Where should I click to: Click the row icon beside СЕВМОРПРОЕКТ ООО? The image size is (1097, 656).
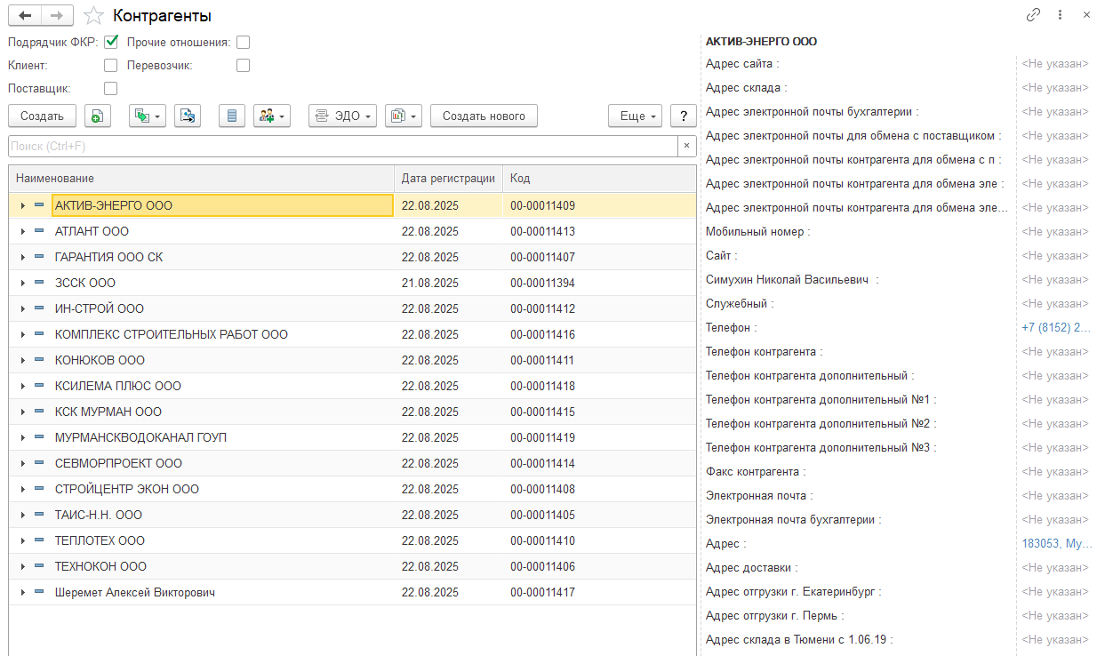pyautogui.click(x=39, y=463)
